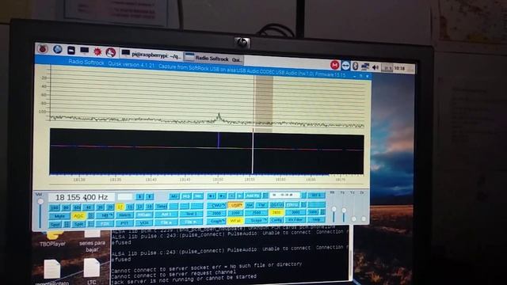Switch to the Radio Softrock Quisk task

click(214, 59)
